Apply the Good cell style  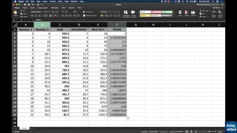(167, 12)
